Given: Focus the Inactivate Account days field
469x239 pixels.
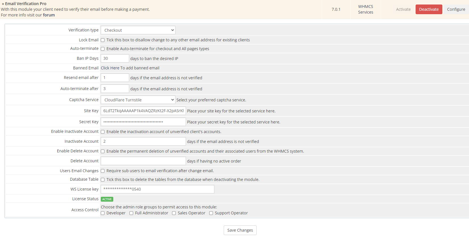Looking at the screenshot, I should [143, 141].
